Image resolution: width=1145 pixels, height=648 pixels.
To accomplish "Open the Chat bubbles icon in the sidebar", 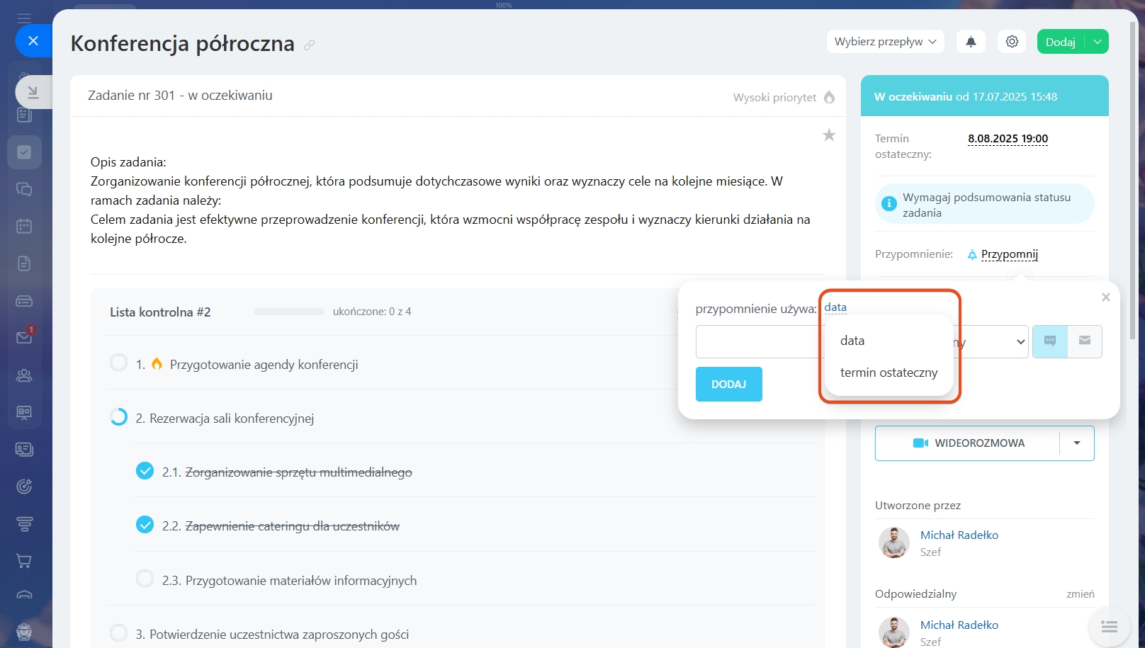I will 24,189.
